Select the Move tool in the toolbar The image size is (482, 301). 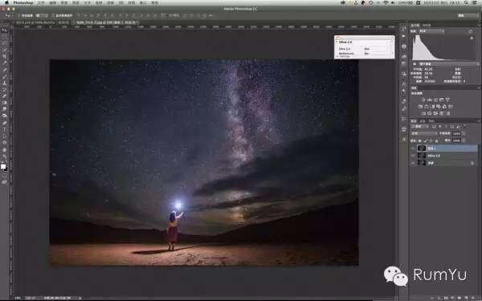click(x=4, y=31)
